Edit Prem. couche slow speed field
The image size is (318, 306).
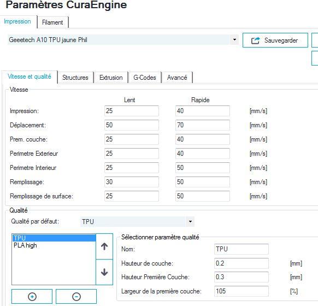click(132, 139)
